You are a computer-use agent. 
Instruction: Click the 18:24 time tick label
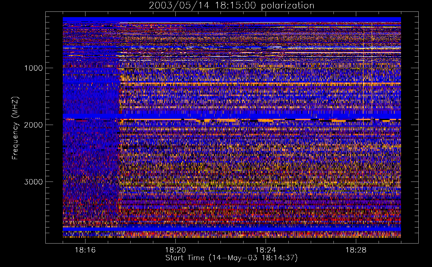pyautogui.click(x=266, y=250)
